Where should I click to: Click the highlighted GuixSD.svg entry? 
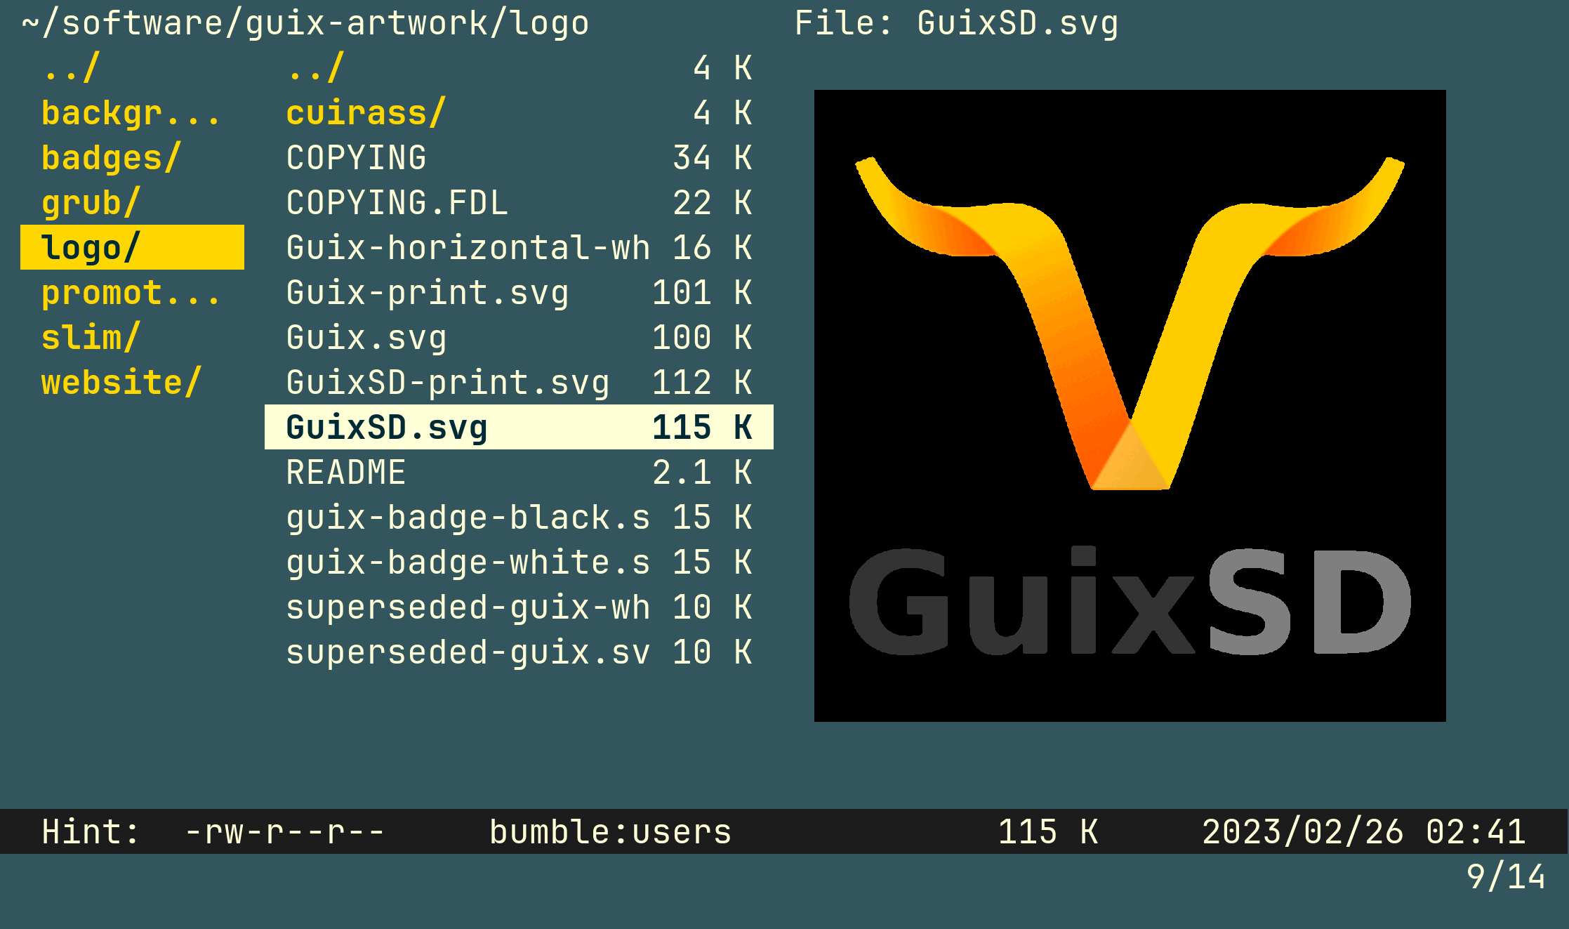point(386,428)
